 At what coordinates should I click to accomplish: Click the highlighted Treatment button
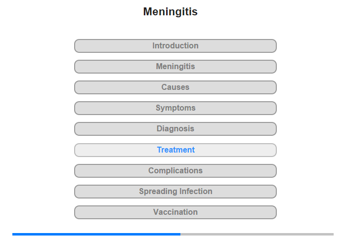pyautogui.click(x=175, y=150)
